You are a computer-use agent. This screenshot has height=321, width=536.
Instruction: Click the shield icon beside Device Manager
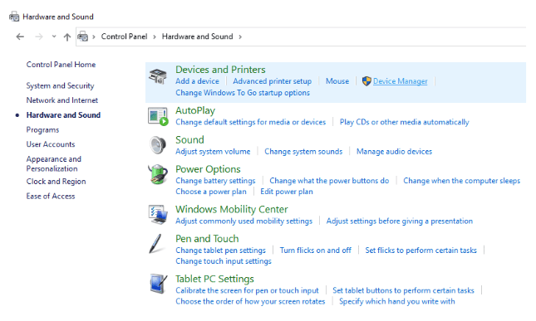pyautogui.click(x=366, y=81)
